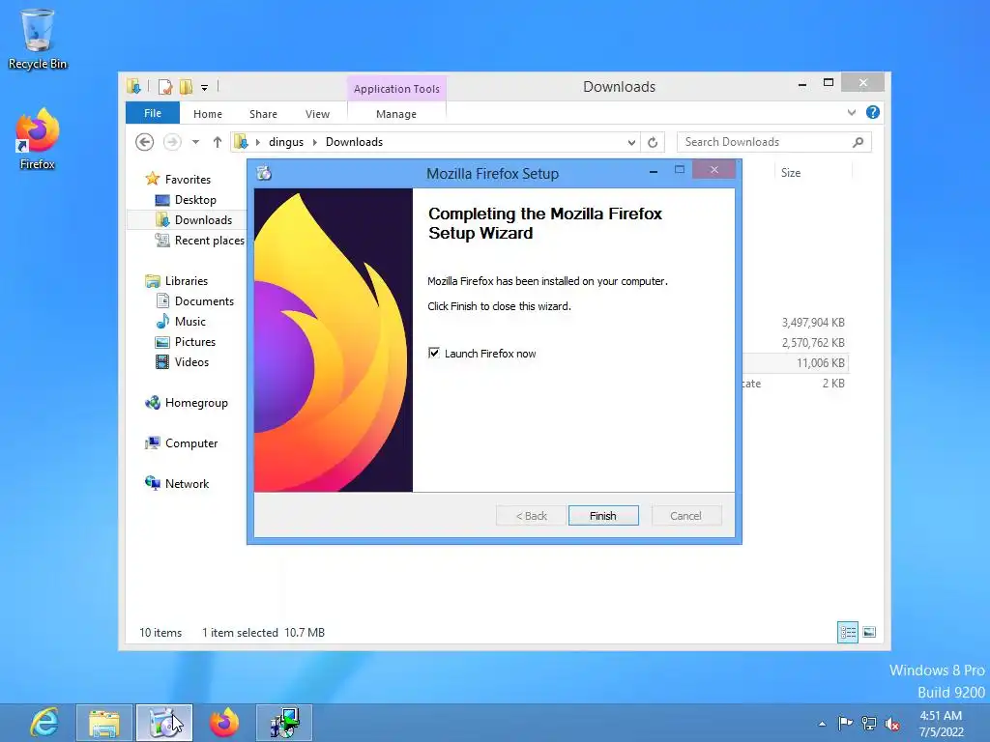Switch to large icons view layout
The height and width of the screenshot is (742, 990).
[869, 632]
